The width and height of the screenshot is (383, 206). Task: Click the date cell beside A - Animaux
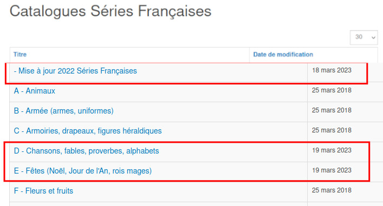[332, 90]
